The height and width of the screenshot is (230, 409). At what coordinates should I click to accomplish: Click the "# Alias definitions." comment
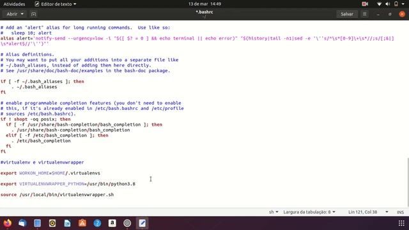[x=27, y=54]
